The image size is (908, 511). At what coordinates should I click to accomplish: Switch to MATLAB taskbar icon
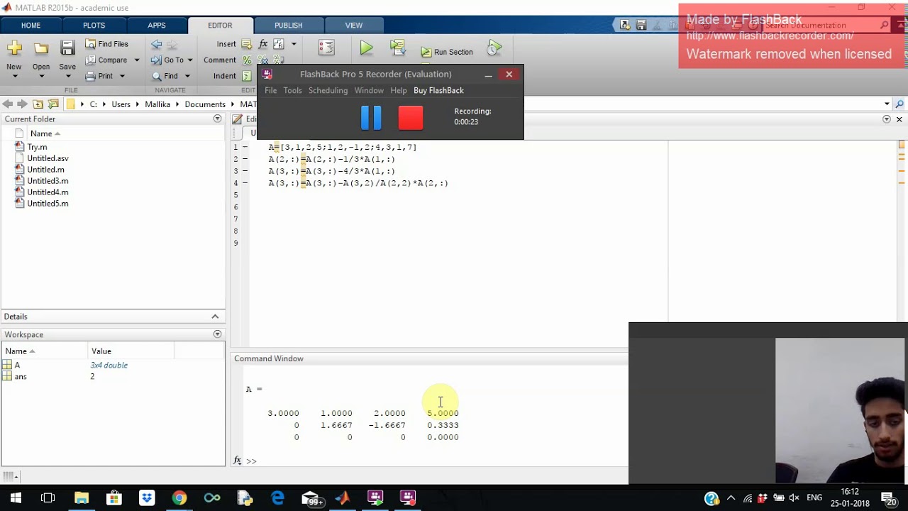pyautogui.click(x=343, y=498)
